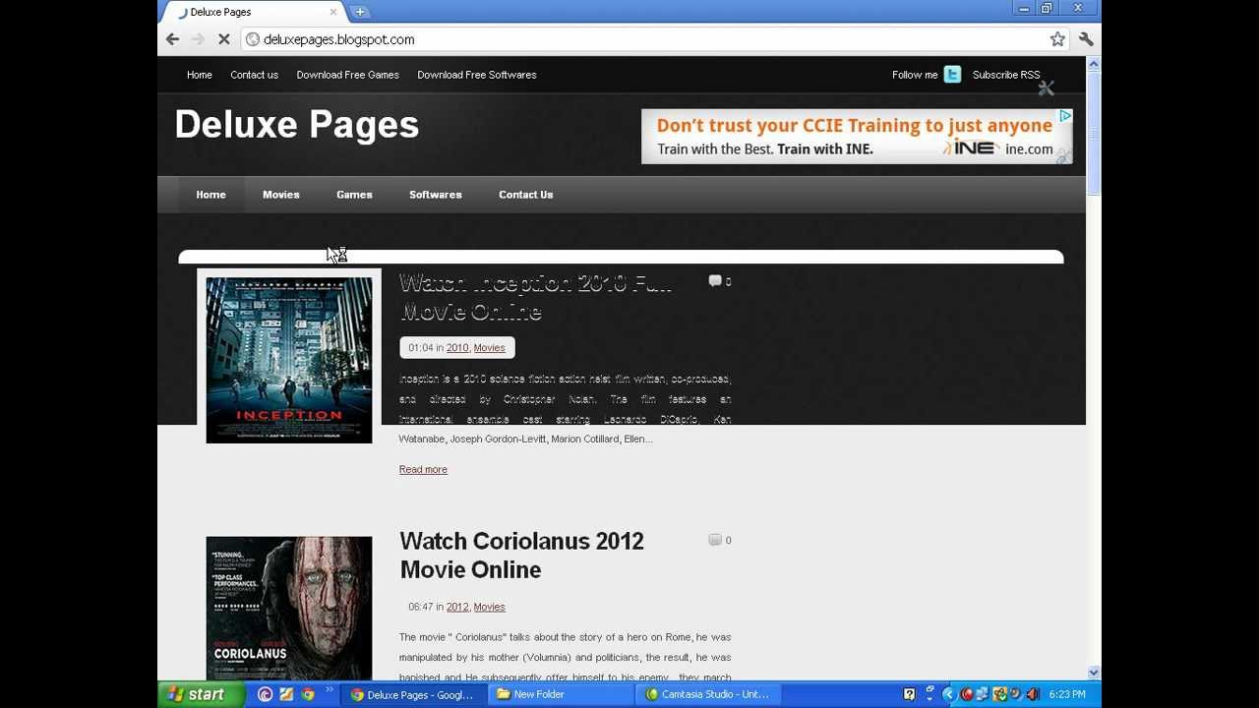Click the Deluxe Pages site title

[x=297, y=125]
